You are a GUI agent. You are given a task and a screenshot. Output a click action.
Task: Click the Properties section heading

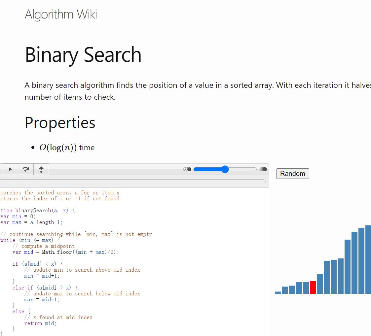(60, 122)
